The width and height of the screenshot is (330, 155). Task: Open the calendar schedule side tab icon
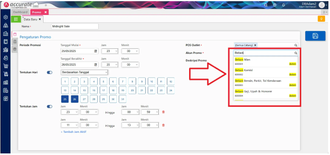(x=15, y=34)
